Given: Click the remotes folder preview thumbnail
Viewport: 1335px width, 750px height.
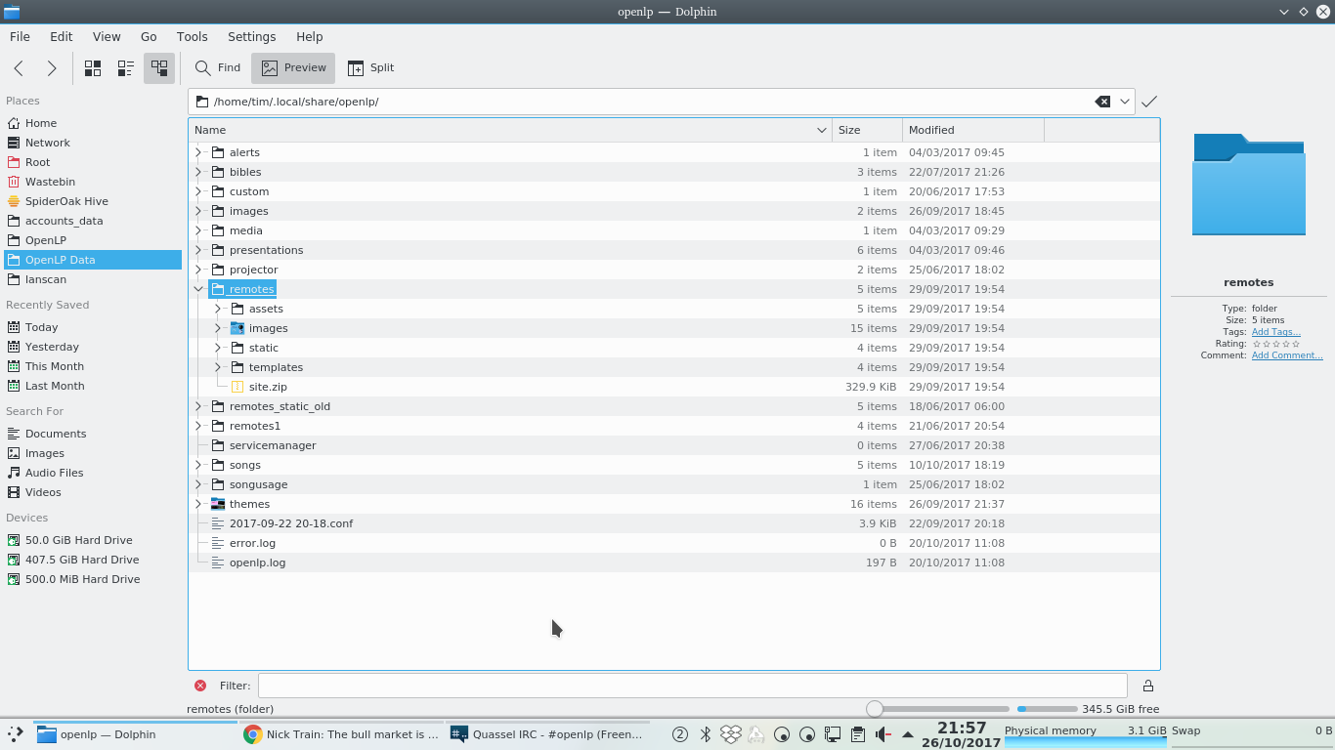Looking at the screenshot, I should (x=1248, y=185).
